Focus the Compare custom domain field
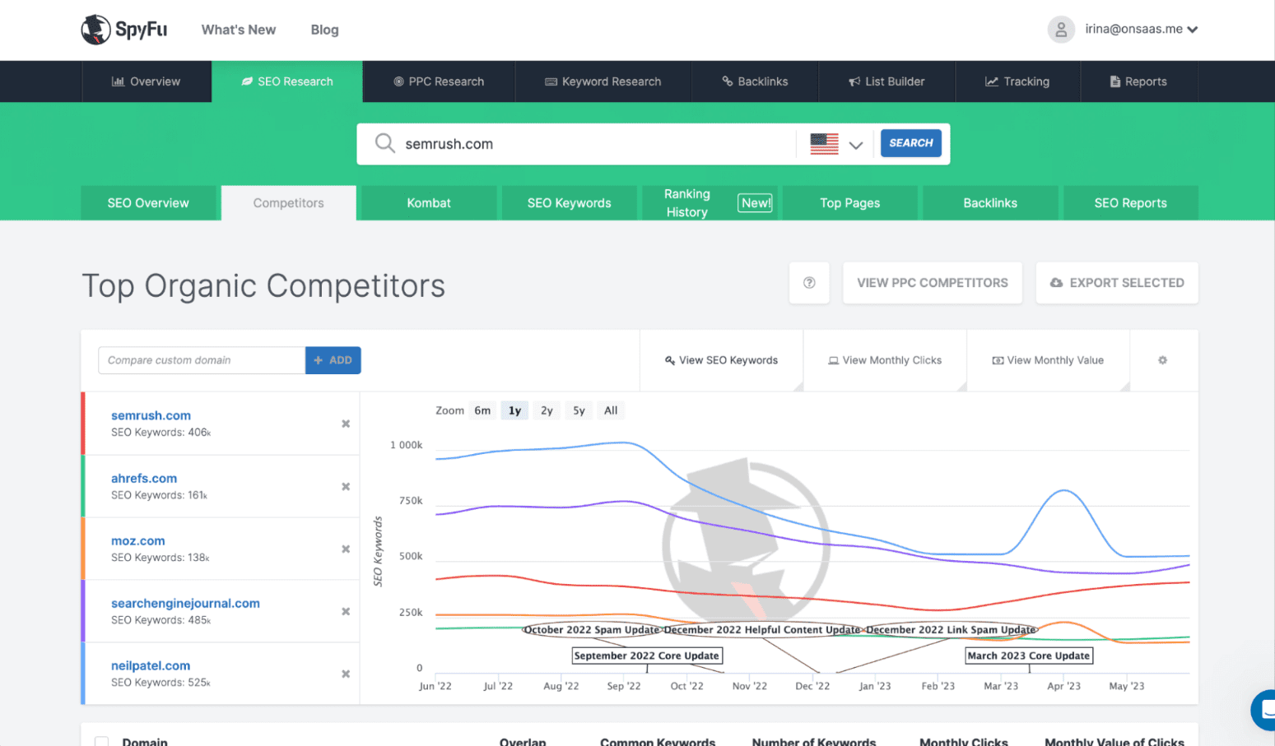 [202, 360]
